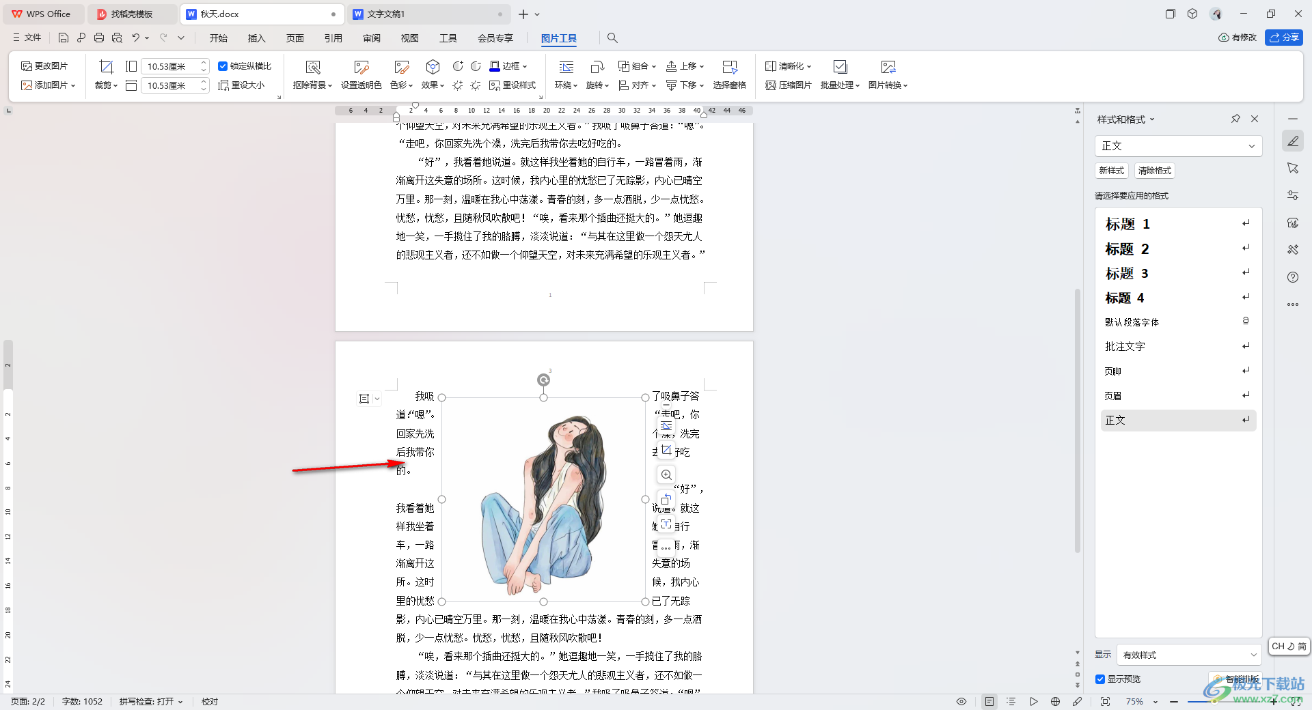
Task: Switch to 引用 (References) ribbon tab
Action: point(333,38)
